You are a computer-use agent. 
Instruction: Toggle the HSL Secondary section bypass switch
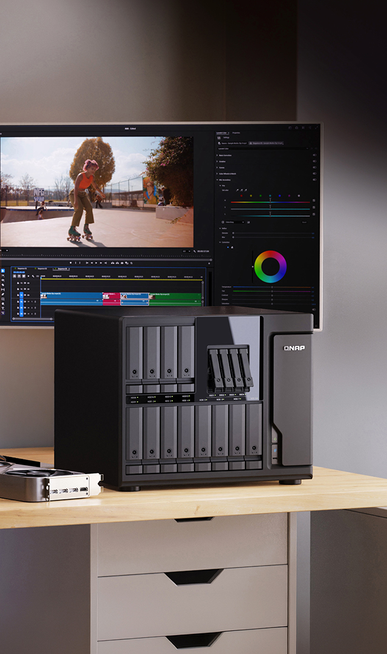[314, 180]
